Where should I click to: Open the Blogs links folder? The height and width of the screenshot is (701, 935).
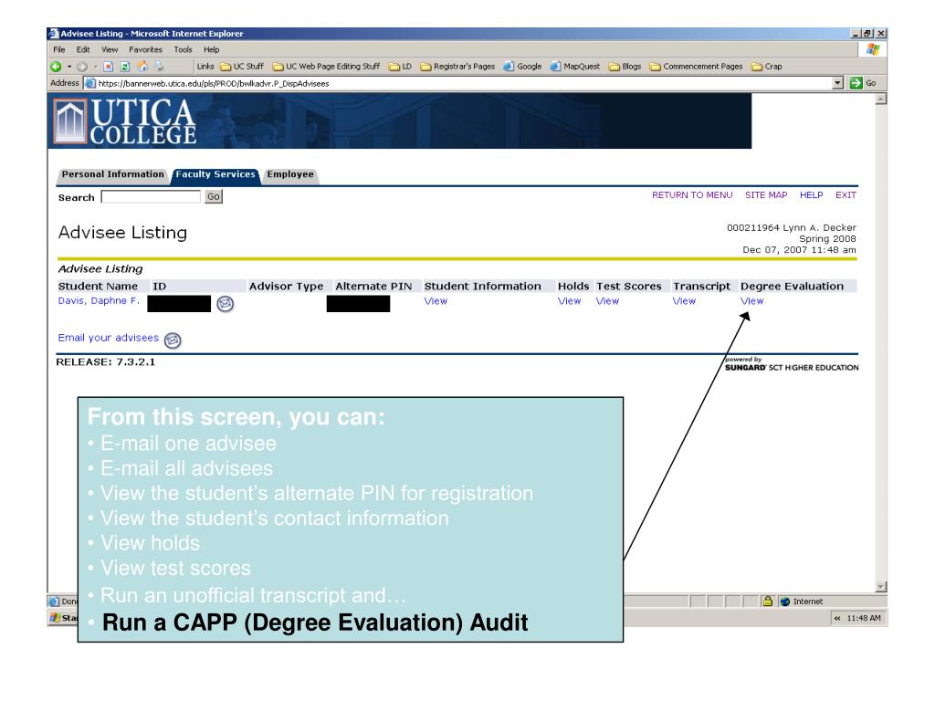pos(625,67)
